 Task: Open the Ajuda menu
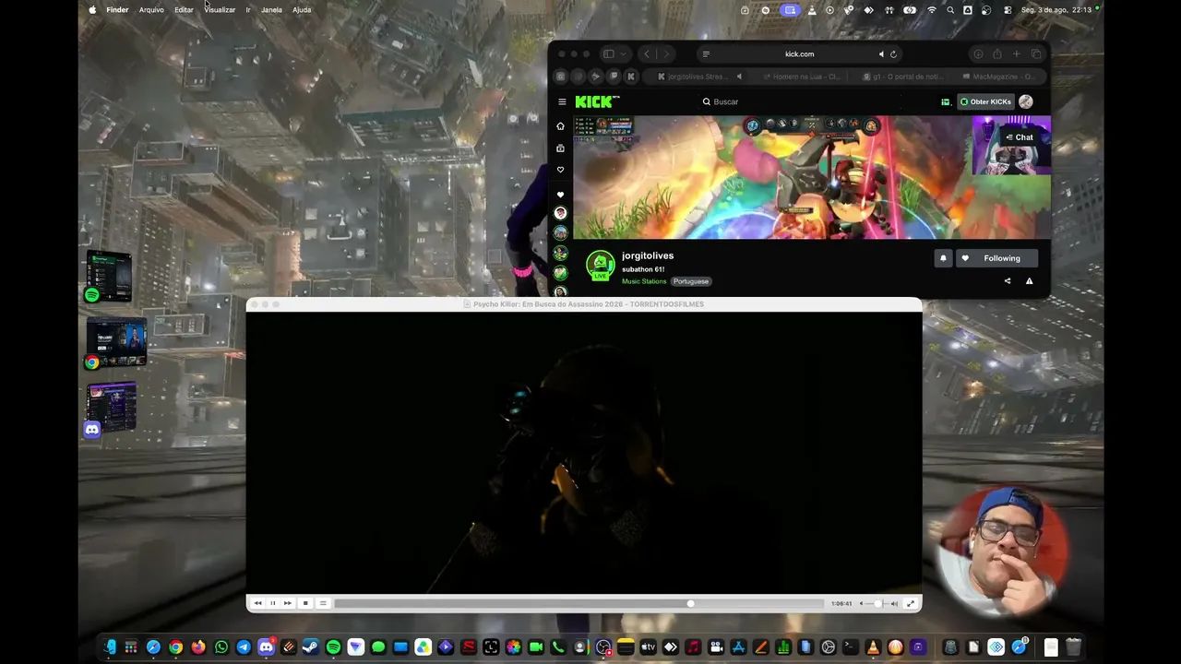coord(302,10)
